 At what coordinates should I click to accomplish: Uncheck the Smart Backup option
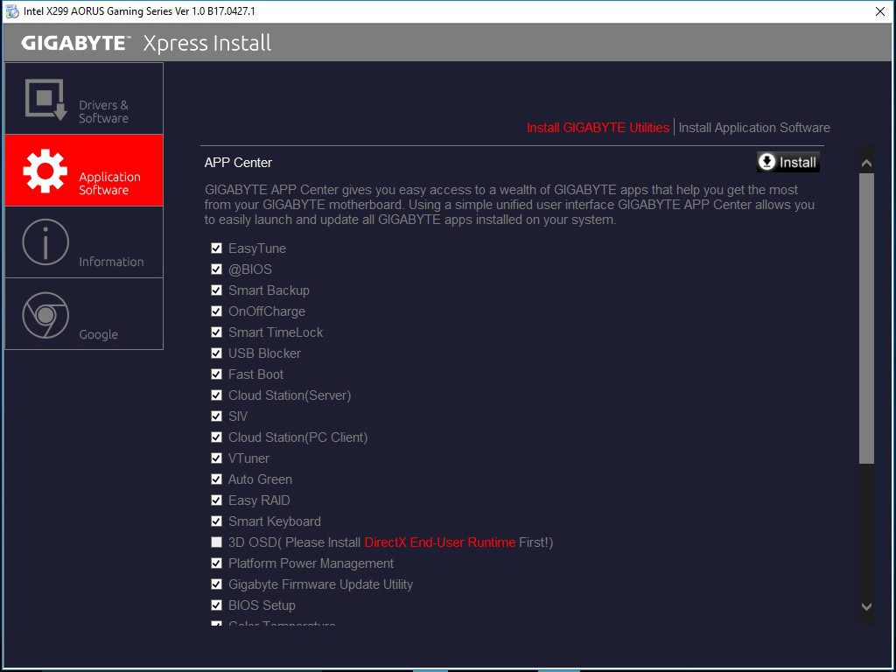pyautogui.click(x=216, y=290)
